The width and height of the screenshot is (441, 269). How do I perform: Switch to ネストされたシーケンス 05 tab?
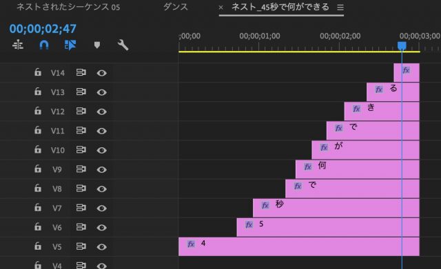click(x=68, y=7)
